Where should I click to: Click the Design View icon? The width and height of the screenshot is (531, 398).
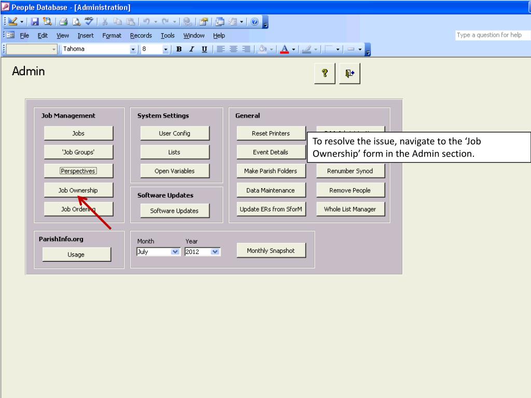tap(13, 22)
